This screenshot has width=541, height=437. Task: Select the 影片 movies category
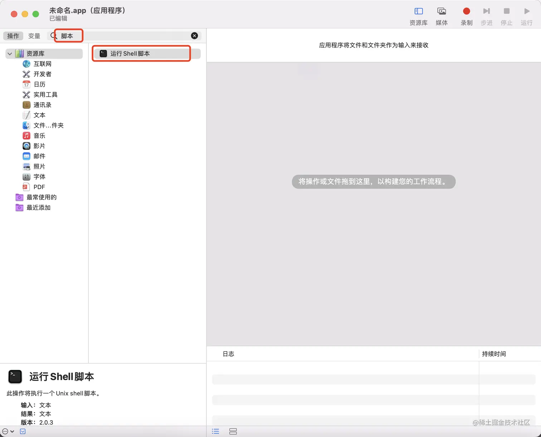39,146
